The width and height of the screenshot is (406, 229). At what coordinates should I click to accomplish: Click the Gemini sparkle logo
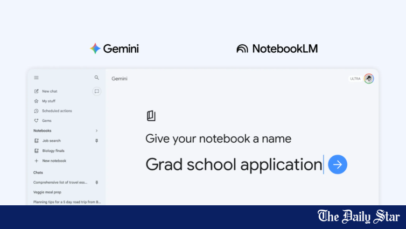click(95, 48)
